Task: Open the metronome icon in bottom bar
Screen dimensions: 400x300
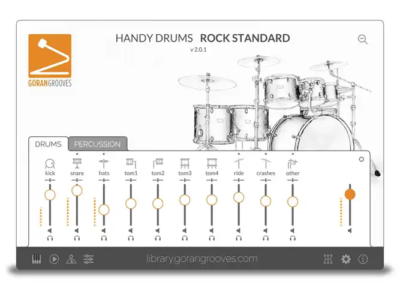Action: tap(71, 259)
